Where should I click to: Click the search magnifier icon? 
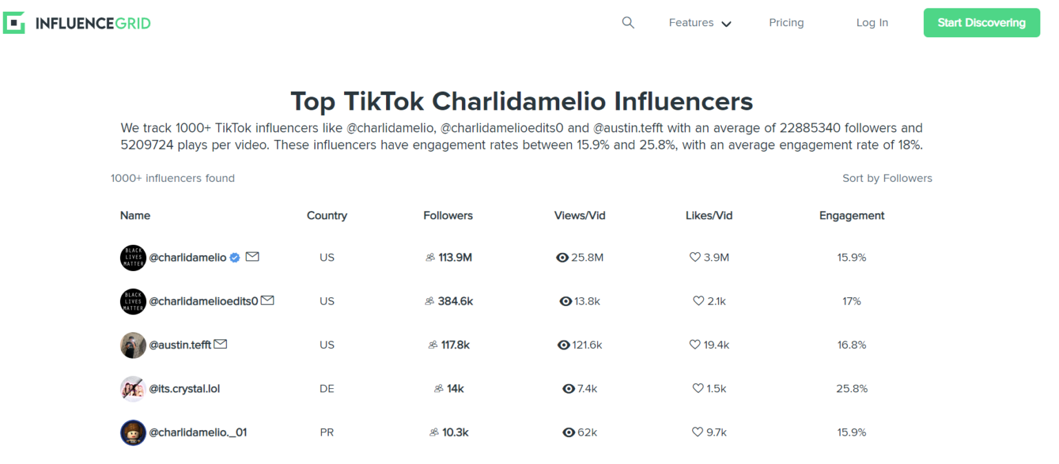point(628,22)
